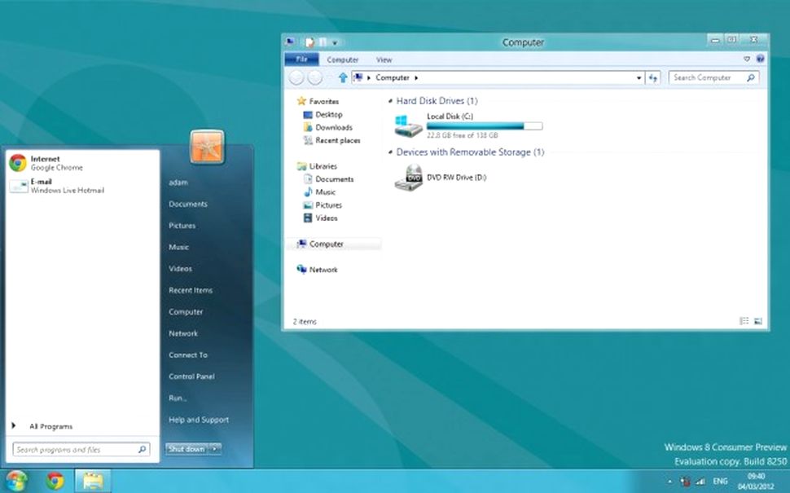Open Control Panel from the Start menu
This screenshot has width=790, height=493.
tap(191, 376)
